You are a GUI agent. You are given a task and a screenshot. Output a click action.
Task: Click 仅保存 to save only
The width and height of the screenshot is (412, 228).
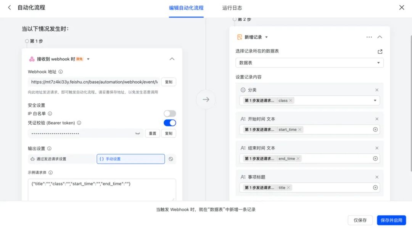(x=360, y=220)
